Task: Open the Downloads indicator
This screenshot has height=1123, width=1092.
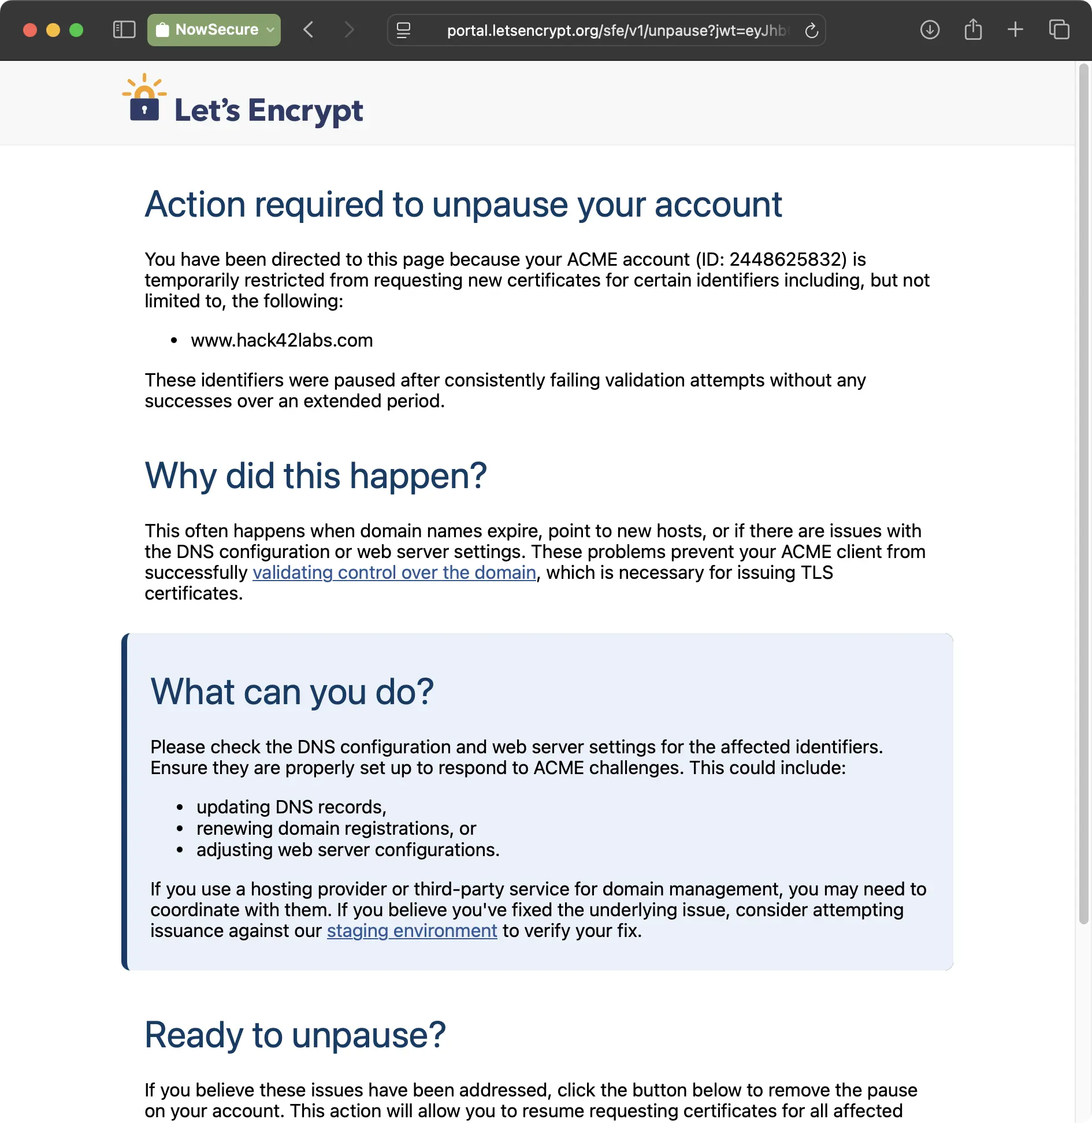Action: pyautogui.click(x=929, y=30)
